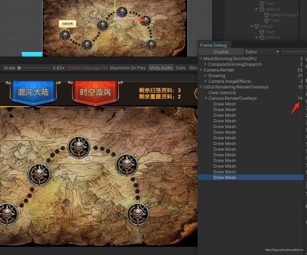Click cube icon of iptAcct Input object
This screenshot has width=307, height=255.
click(267, 15)
